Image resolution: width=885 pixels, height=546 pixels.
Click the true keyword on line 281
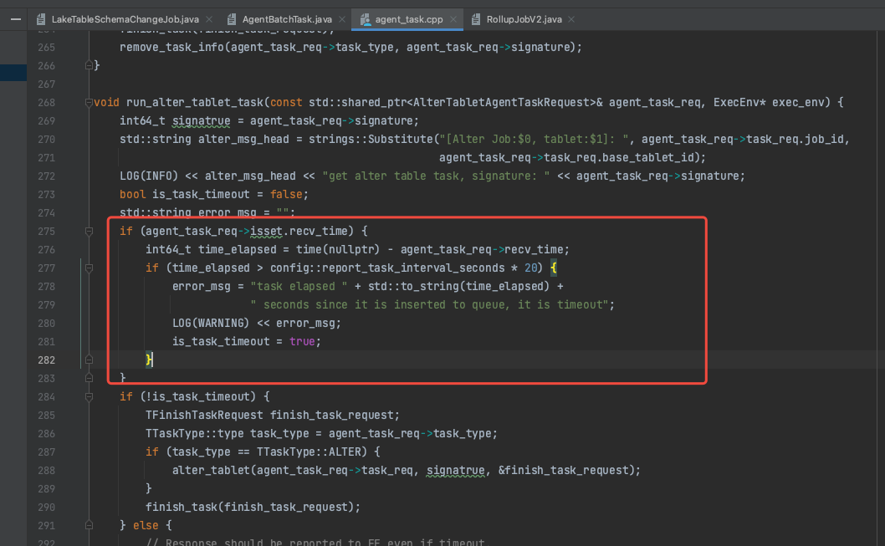[302, 342]
